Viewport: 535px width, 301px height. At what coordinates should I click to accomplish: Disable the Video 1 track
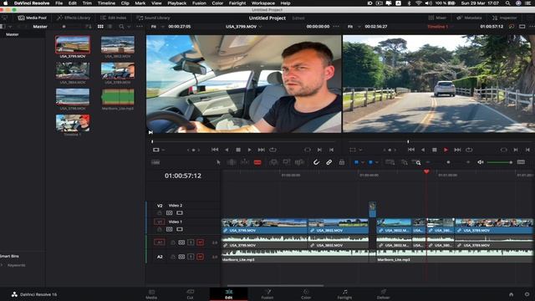[180, 229]
